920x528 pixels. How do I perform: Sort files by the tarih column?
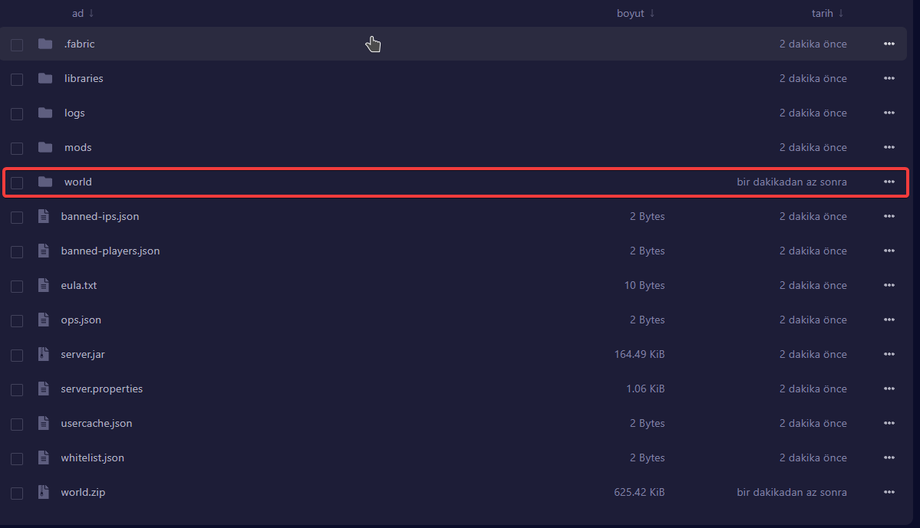pos(827,13)
